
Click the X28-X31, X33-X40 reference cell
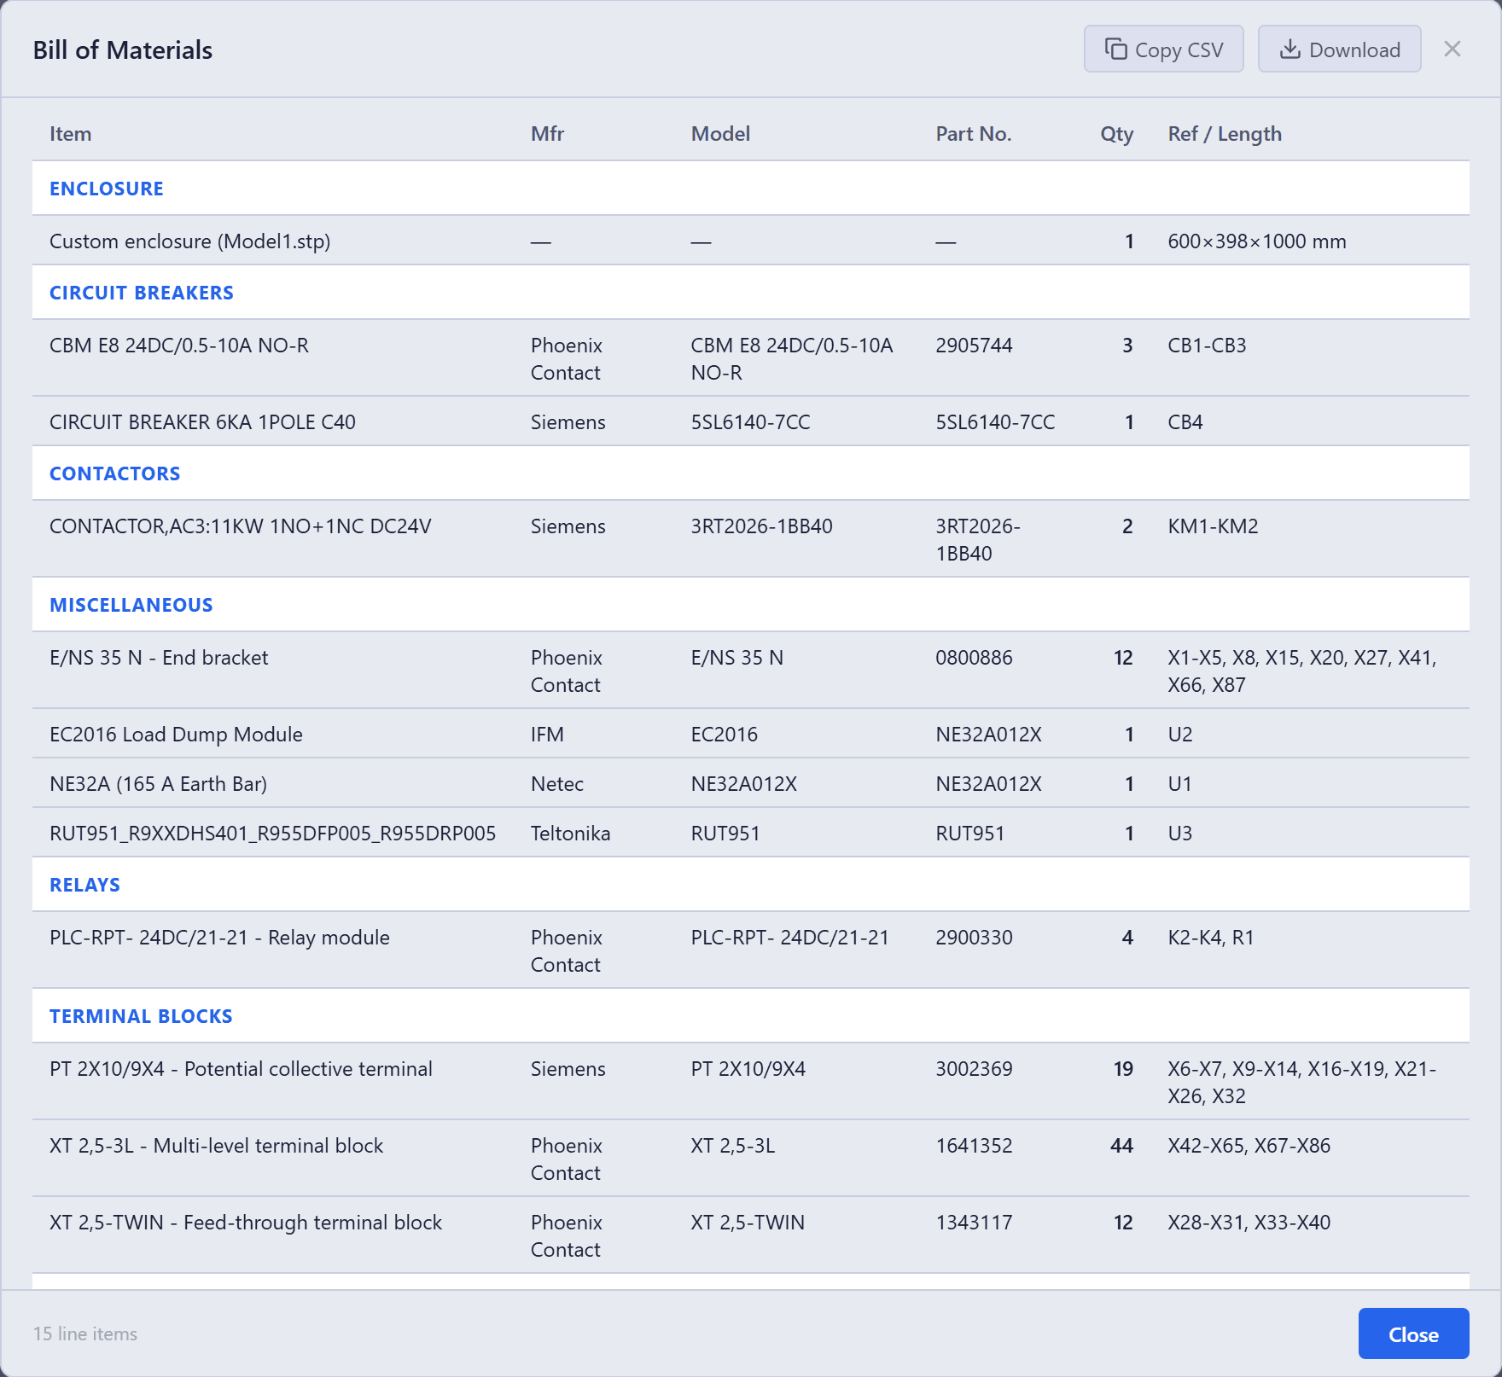coord(1249,1223)
